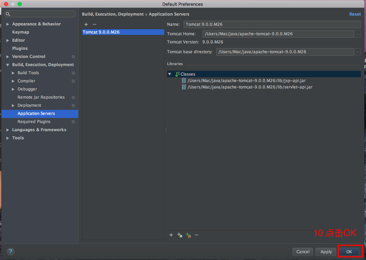Collapse the Classes library node
Screen dimensions: 366x260
170,74
